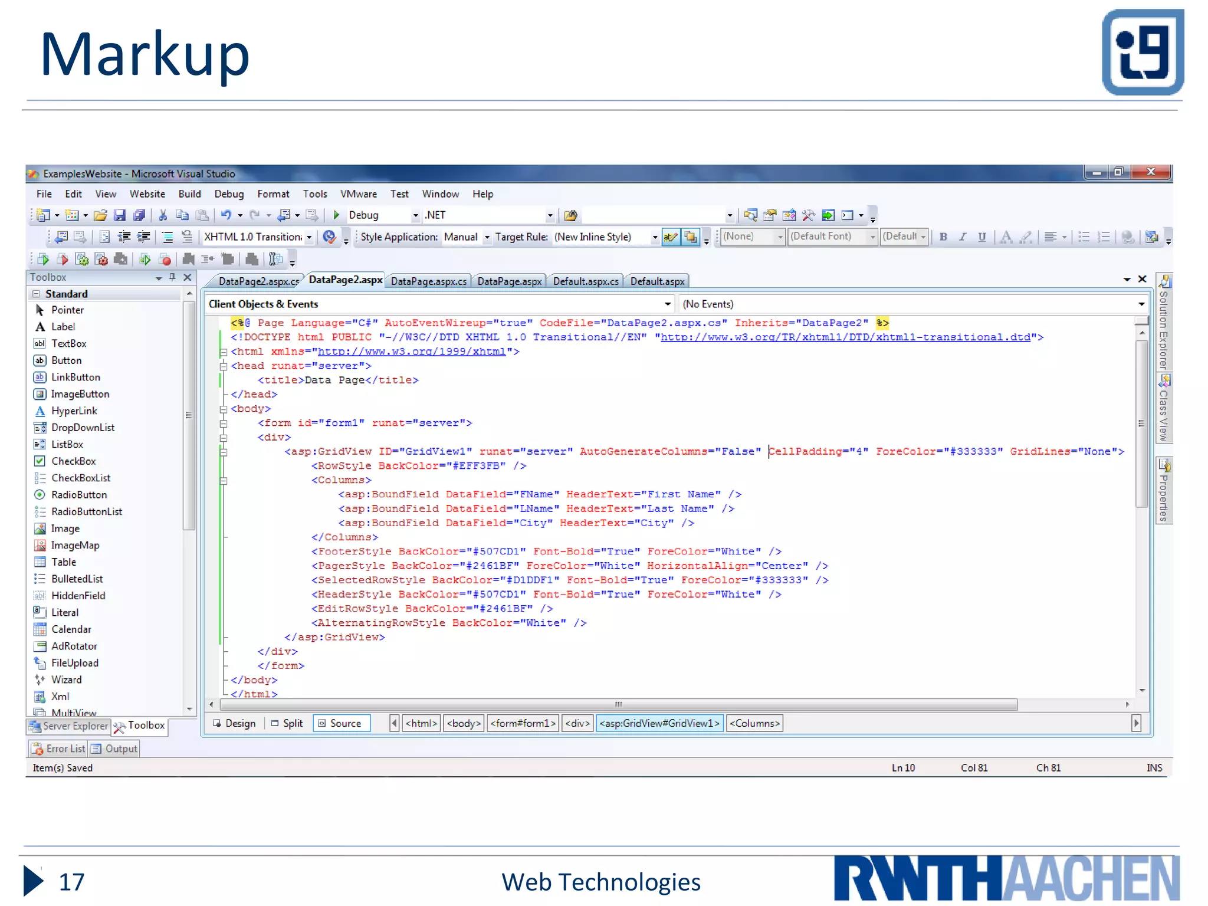Click the Bold formatting icon

pyautogui.click(x=943, y=237)
